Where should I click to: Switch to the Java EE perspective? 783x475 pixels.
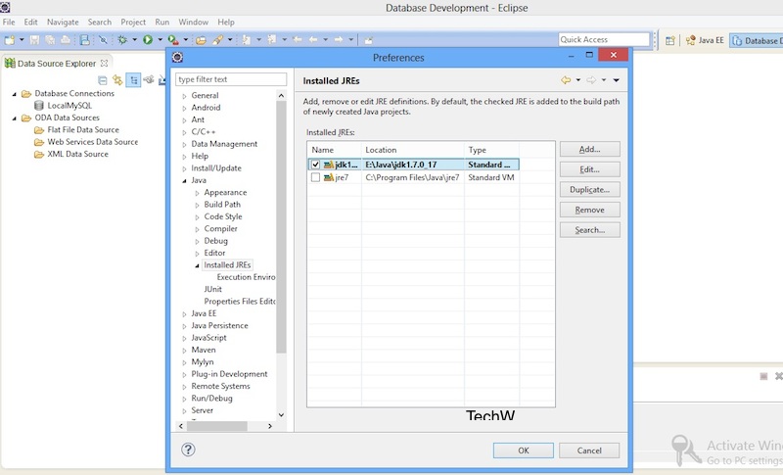pyautogui.click(x=705, y=40)
